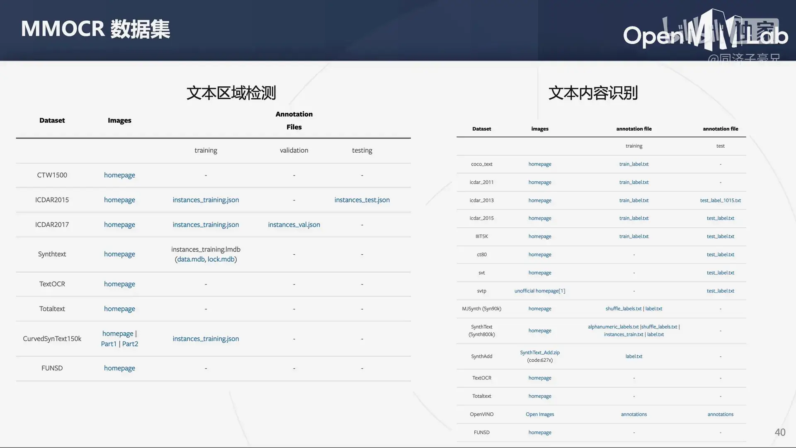
Task: Open the SynthText_Add.zip link
Action: click(540, 353)
